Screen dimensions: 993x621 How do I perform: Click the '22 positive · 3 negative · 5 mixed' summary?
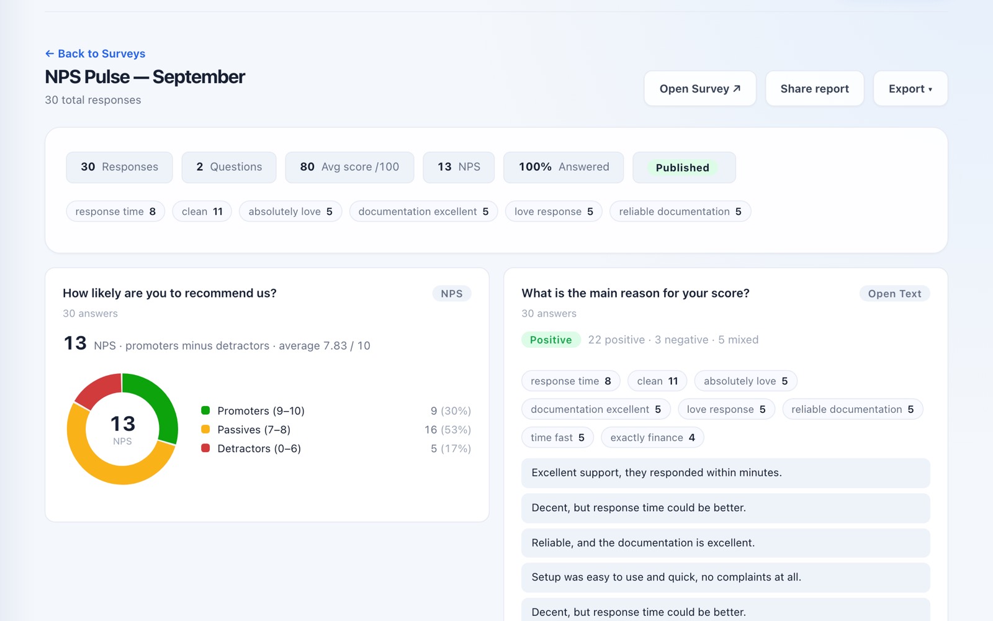(x=673, y=340)
